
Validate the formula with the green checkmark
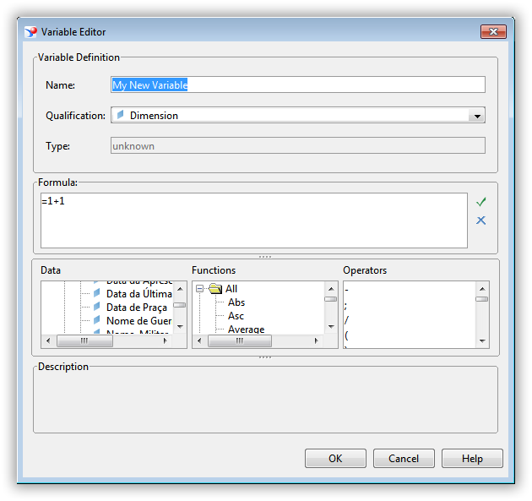(480, 203)
